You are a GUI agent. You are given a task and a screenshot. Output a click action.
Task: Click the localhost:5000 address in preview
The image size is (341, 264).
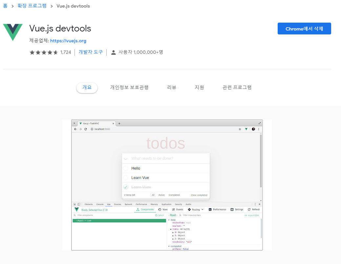102,129
